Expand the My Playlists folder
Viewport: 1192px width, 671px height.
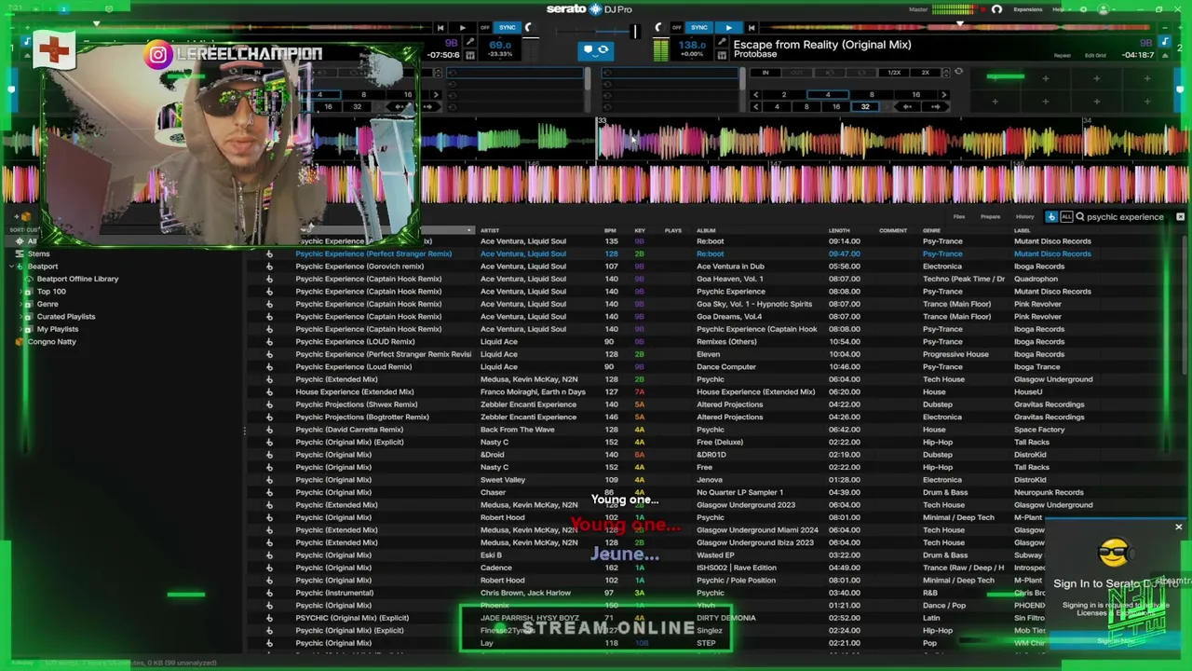[x=20, y=329]
